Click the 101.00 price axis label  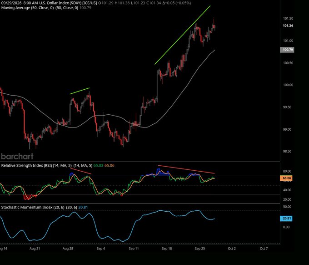[288, 41]
